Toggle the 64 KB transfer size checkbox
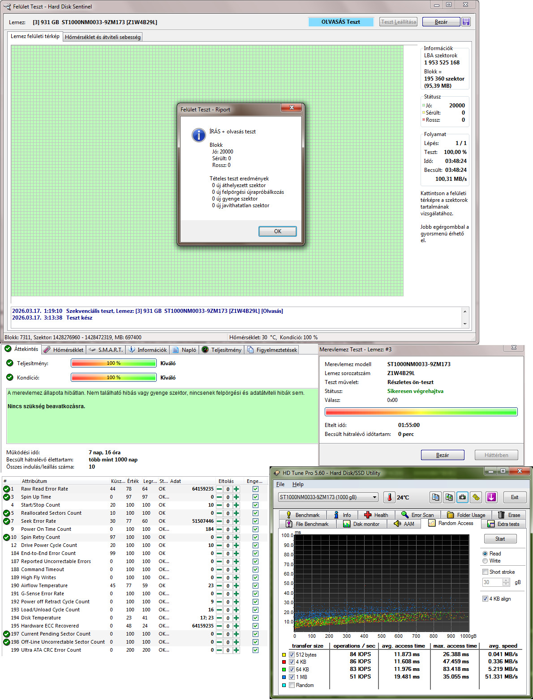The height and width of the screenshot is (700, 533). (x=292, y=670)
